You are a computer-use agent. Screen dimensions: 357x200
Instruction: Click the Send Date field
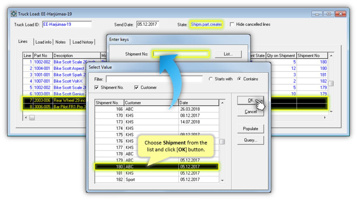pos(148,24)
